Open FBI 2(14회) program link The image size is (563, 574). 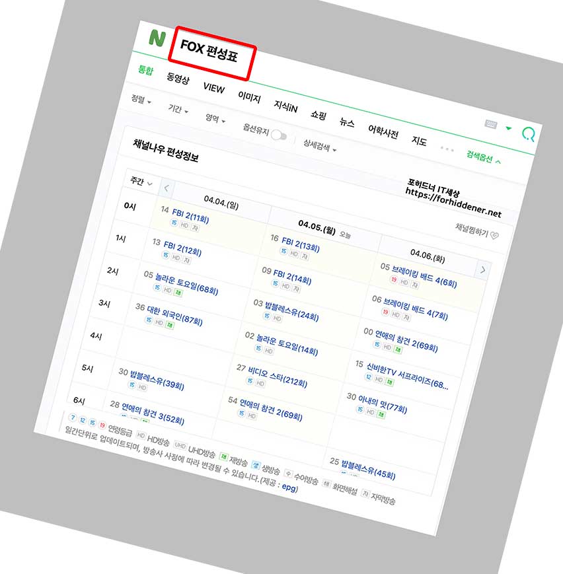[x=292, y=277]
